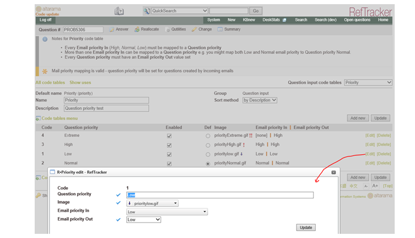
Task: Click the Description field Question priority test
Action: click(106, 108)
